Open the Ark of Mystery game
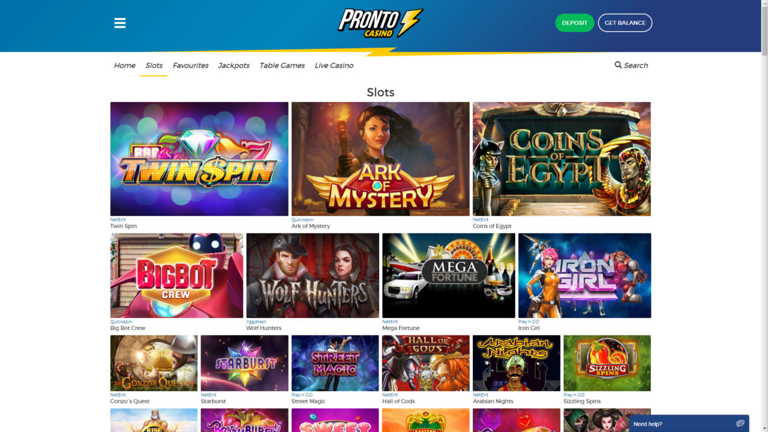The image size is (768, 432). pyautogui.click(x=380, y=159)
